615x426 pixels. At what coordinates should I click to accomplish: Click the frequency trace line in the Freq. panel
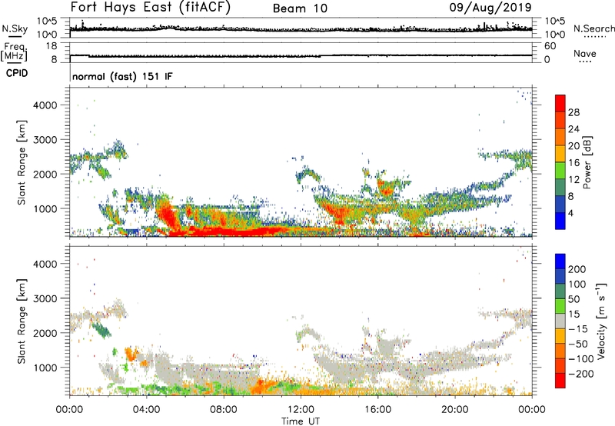point(301,55)
